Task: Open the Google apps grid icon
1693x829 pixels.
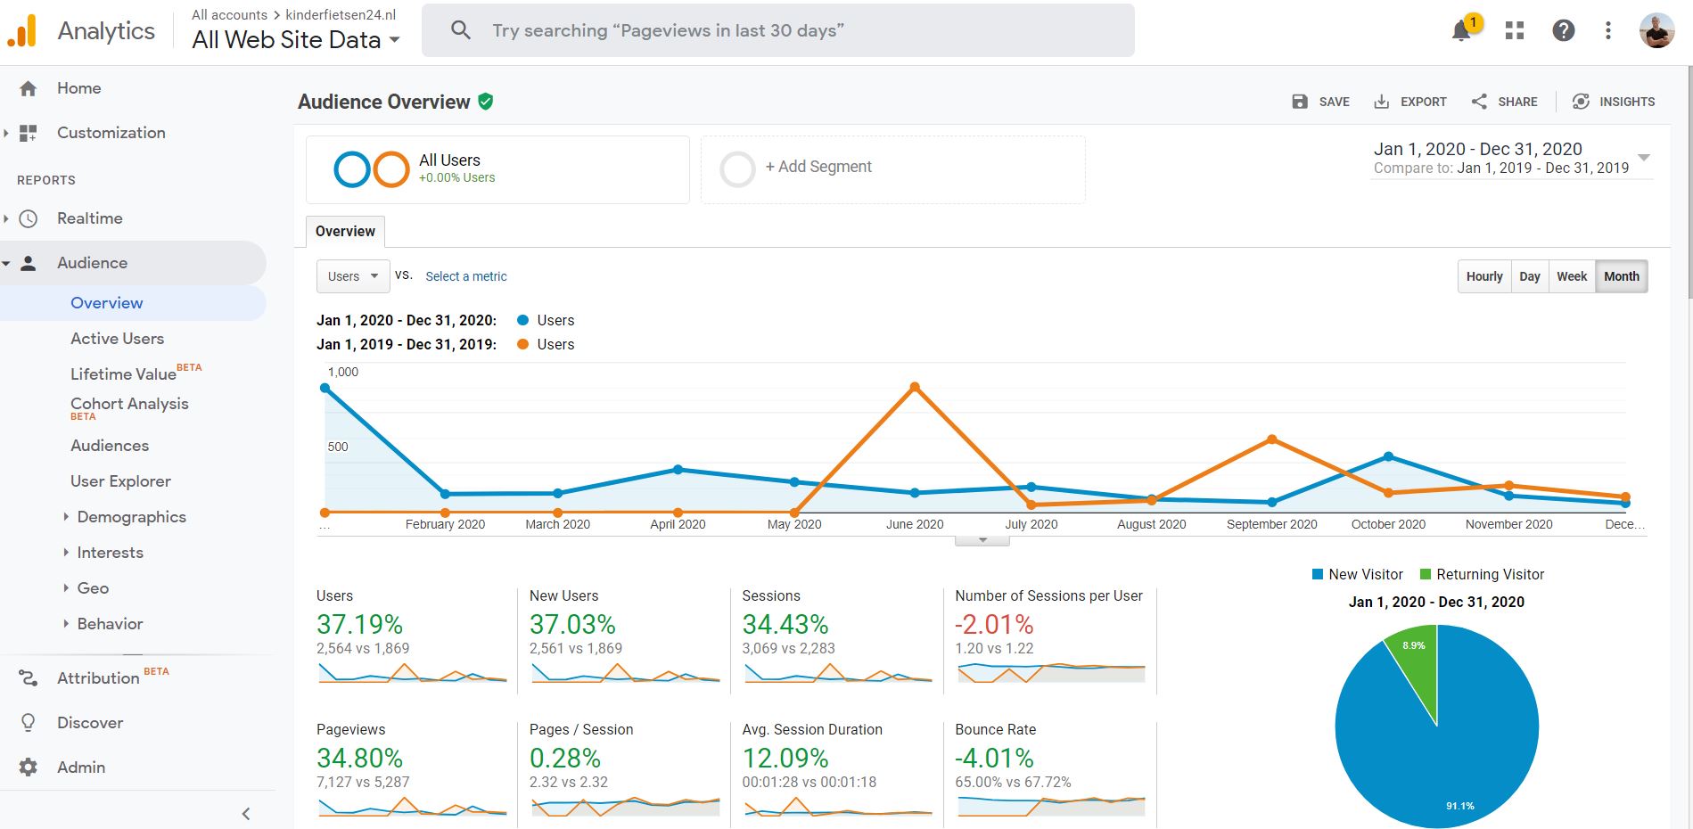Action: (1514, 31)
